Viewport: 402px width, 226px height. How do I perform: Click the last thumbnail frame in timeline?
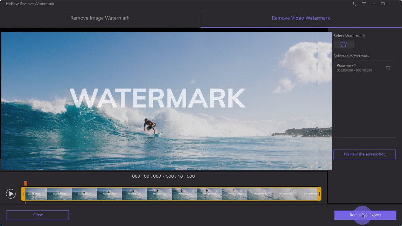(x=307, y=194)
